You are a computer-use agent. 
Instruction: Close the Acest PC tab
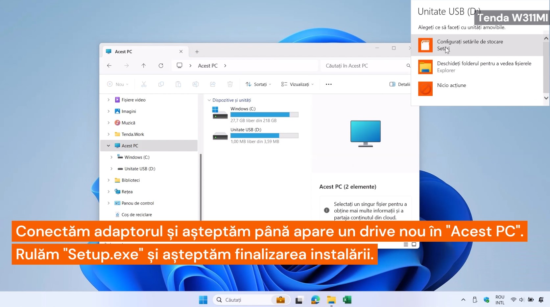pyautogui.click(x=181, y=52)
